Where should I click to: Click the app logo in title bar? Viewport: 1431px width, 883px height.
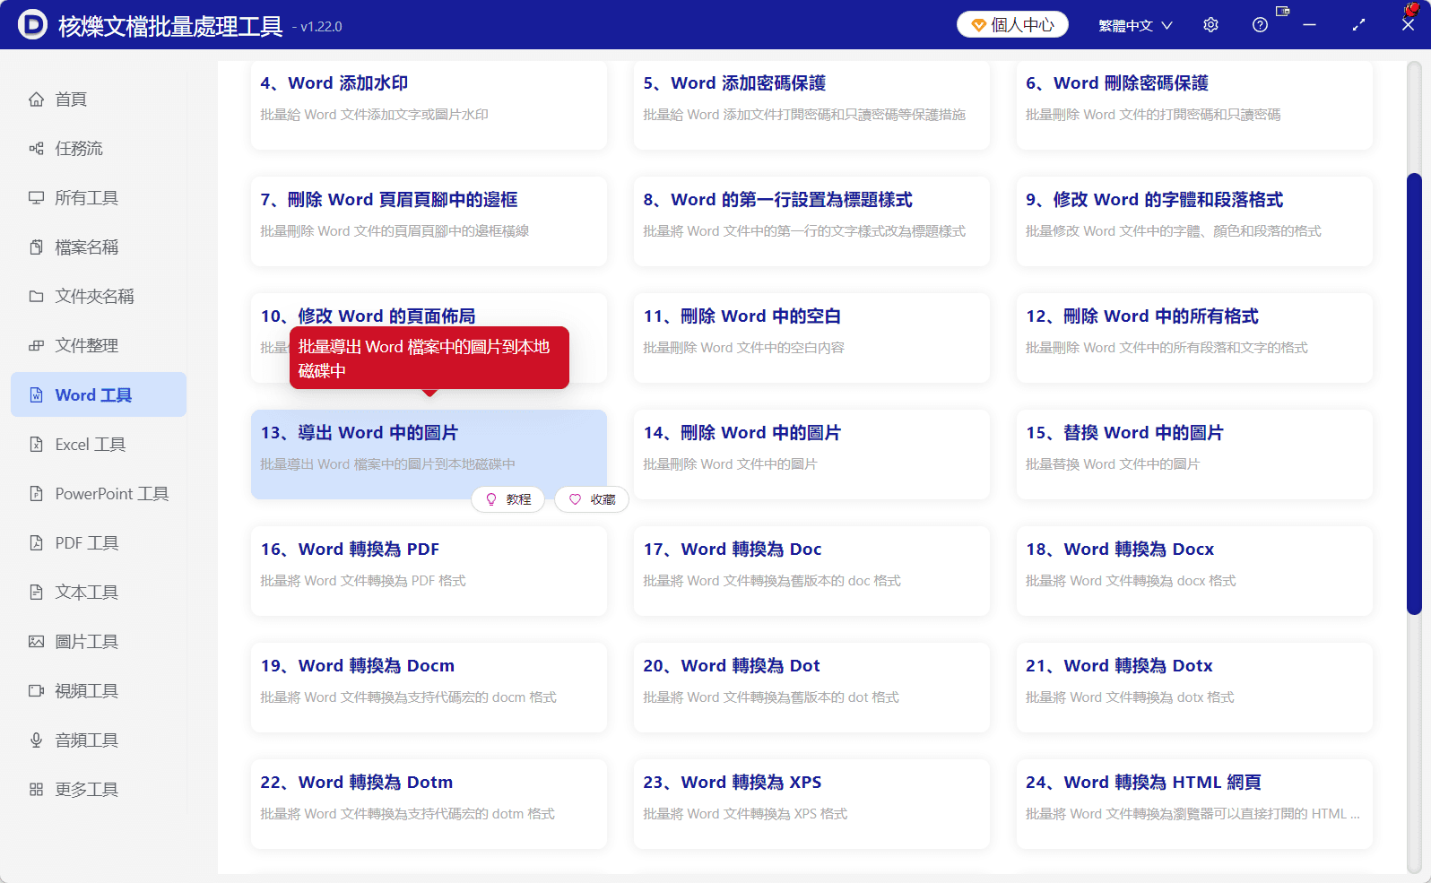pyautogui.click(x=32, y=24)
